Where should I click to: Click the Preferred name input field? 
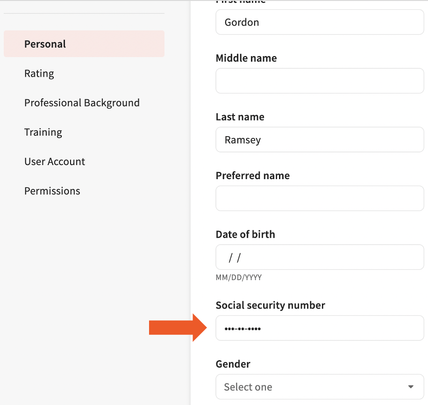(x=320, y=198)
